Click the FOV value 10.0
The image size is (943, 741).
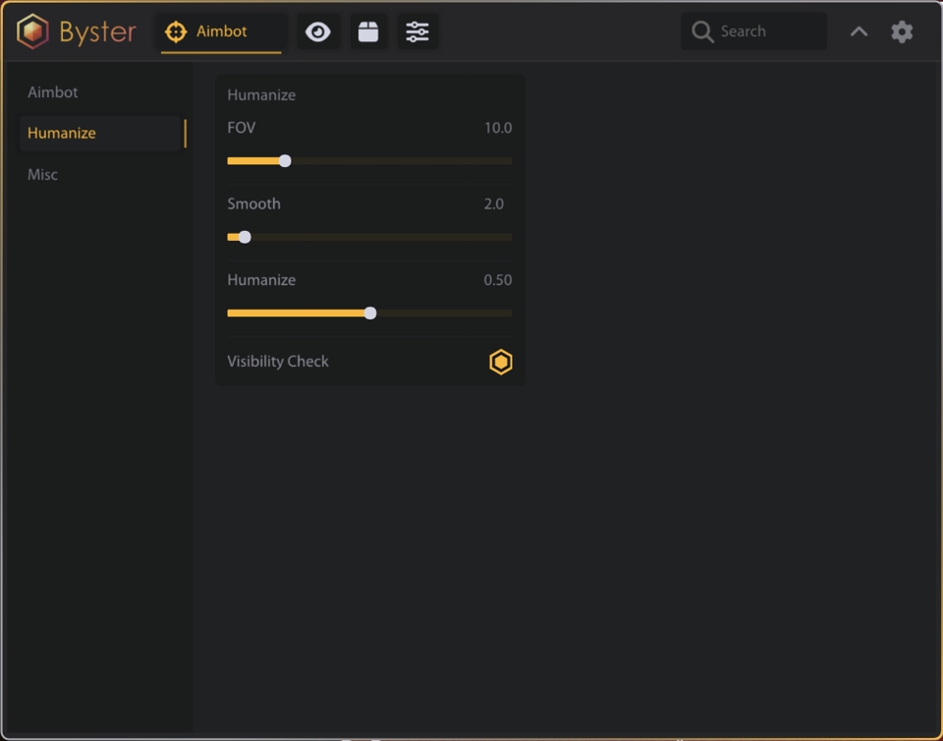(x=497, y=128)
